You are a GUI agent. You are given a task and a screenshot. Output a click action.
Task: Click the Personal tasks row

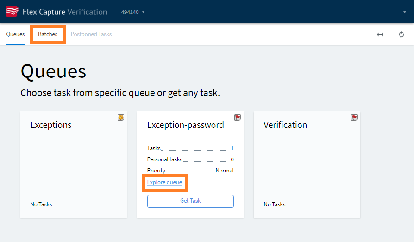(x=190, y=159)
